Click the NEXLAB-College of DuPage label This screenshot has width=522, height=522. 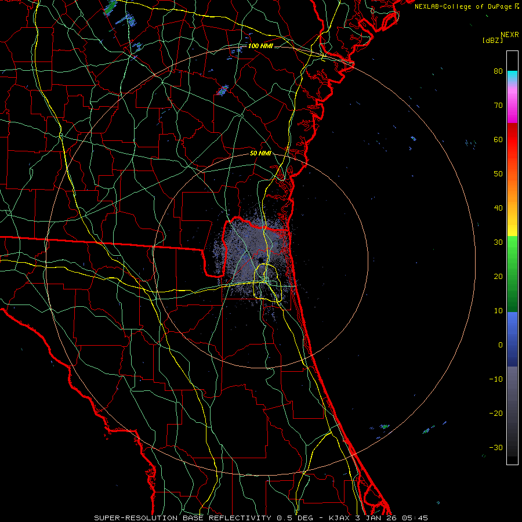[x=464, y=6]
